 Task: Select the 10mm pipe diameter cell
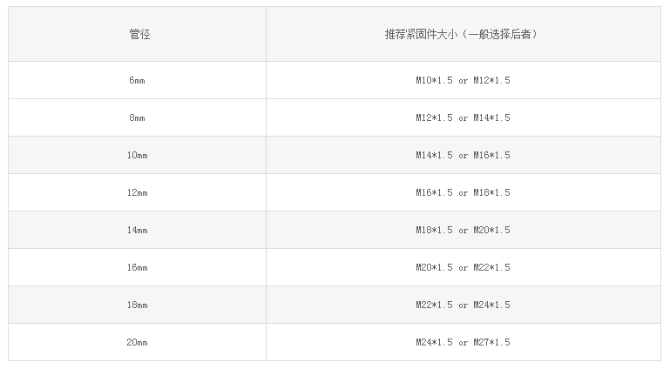[x=138, y=155]
